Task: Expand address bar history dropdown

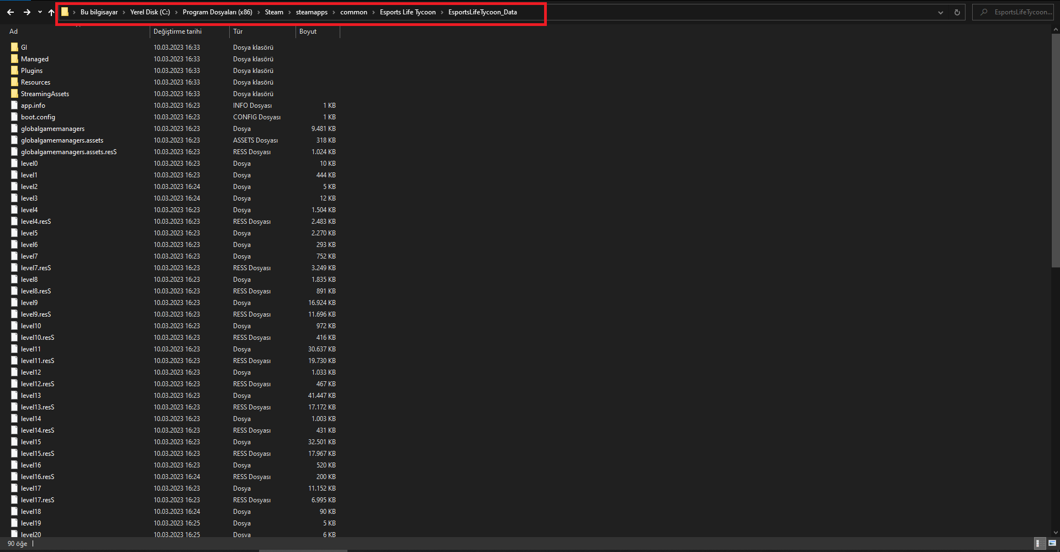Action: [941, 12]
